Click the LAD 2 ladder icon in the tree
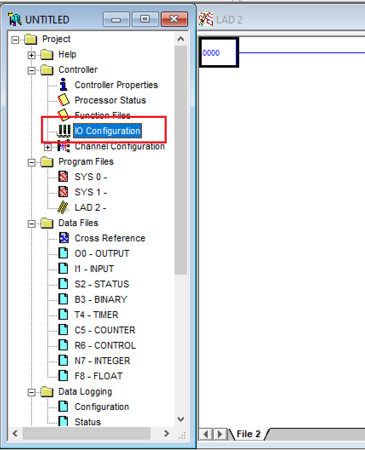Screen dimensions: 365x450 pyautogui.click(x=63, y=207)
